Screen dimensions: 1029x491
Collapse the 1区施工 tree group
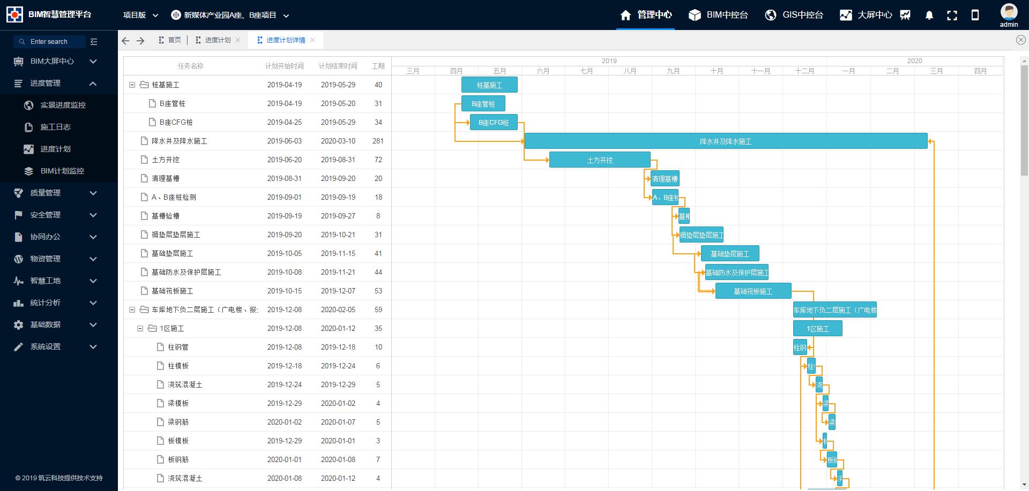[140, 328]
